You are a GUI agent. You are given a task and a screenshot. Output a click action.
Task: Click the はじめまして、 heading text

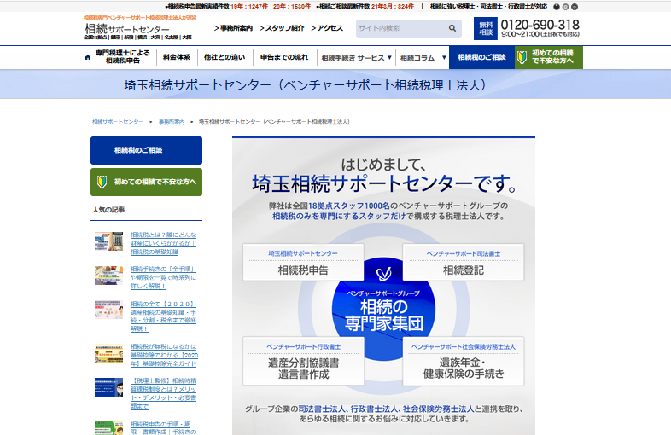coord(383,165)
